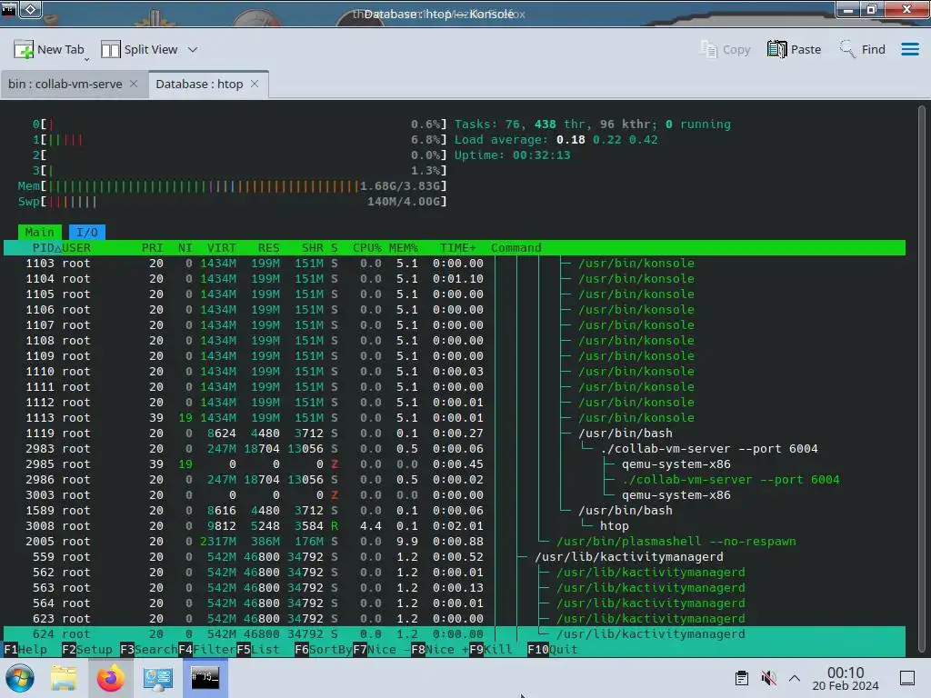The image size is (931, 698).
Task: Click the VIRT column header
Action: point(222,247)
